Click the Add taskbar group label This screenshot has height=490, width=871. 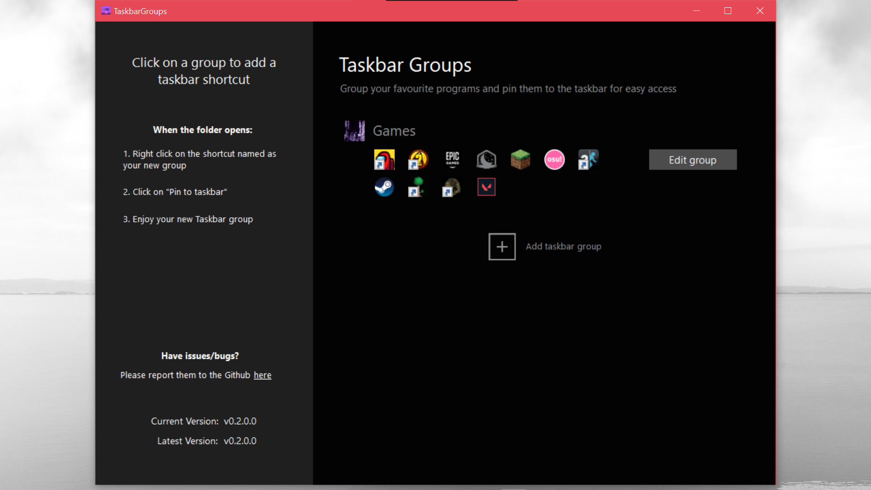(x=563, y=246)
